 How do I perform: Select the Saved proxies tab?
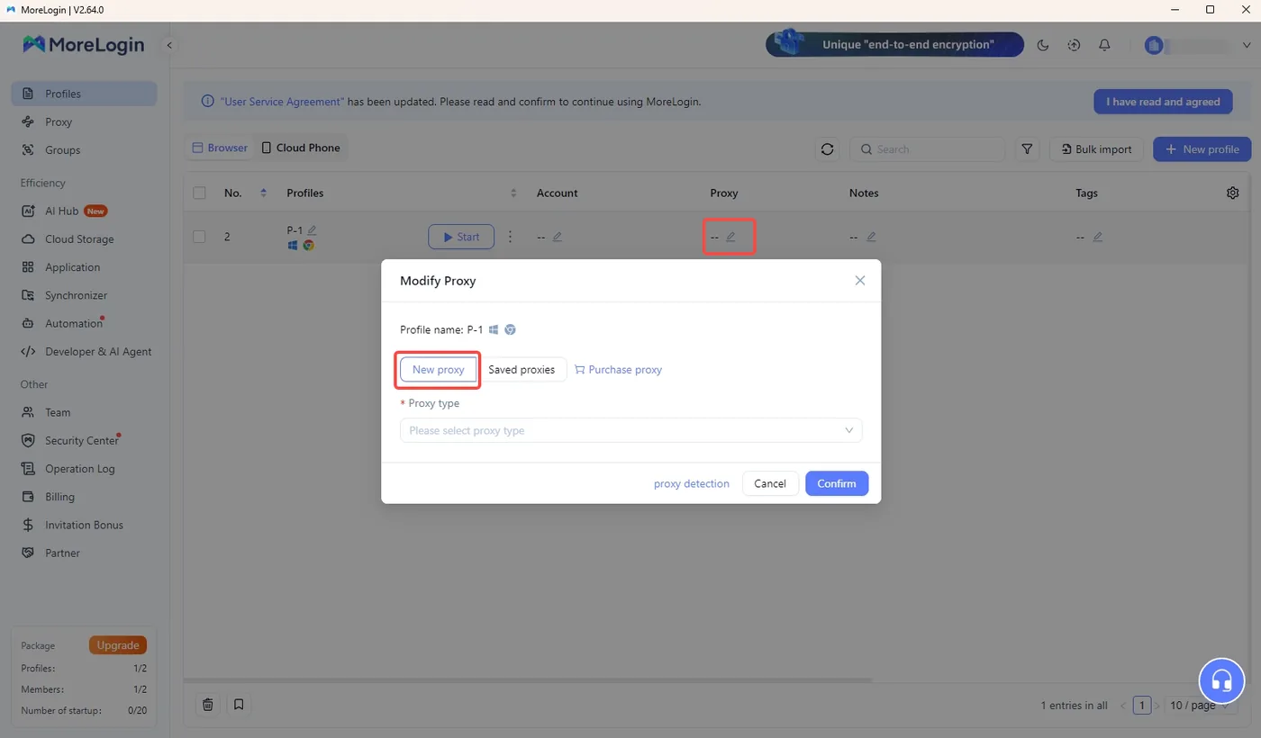(522, 369)
